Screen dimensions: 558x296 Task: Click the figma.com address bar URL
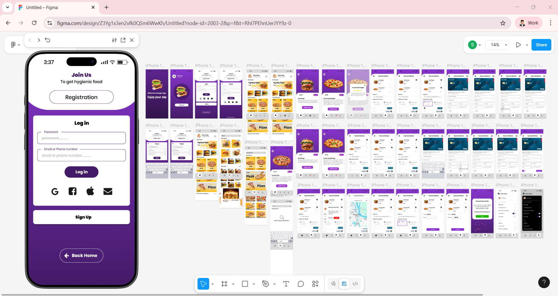coord(174,23)
